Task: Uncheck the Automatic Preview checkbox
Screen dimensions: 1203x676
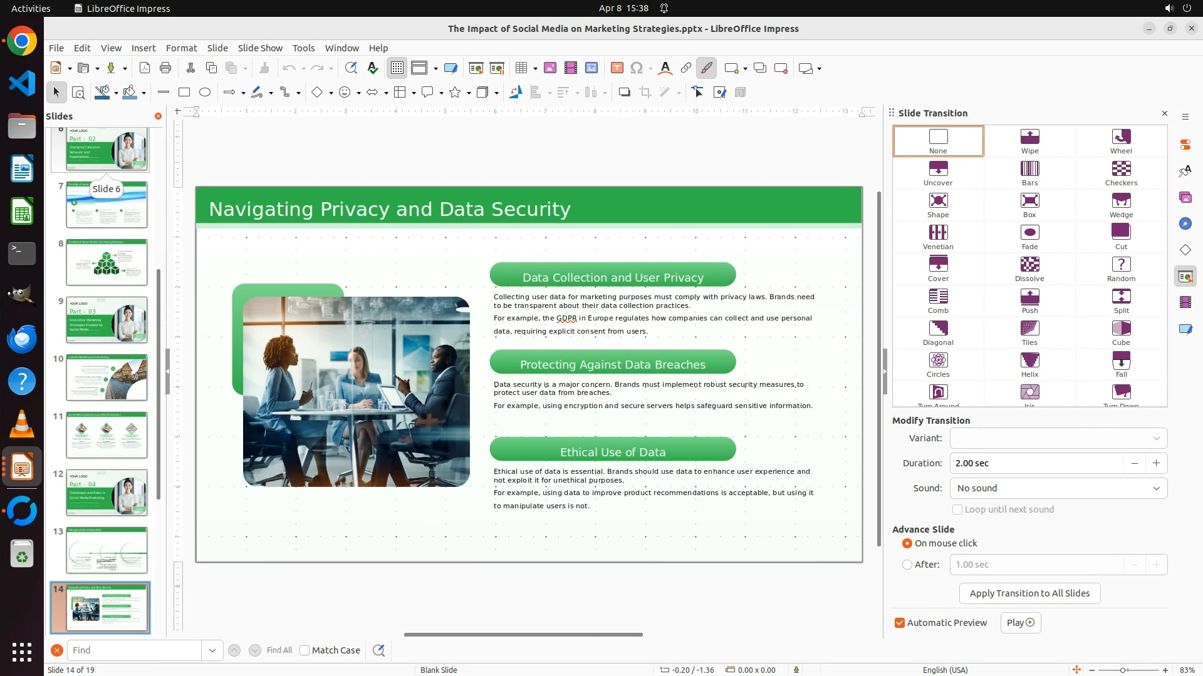Action: [900, 623]
